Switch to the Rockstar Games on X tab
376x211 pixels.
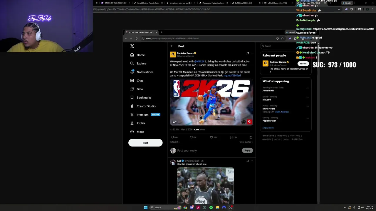(x=141, y=32)
